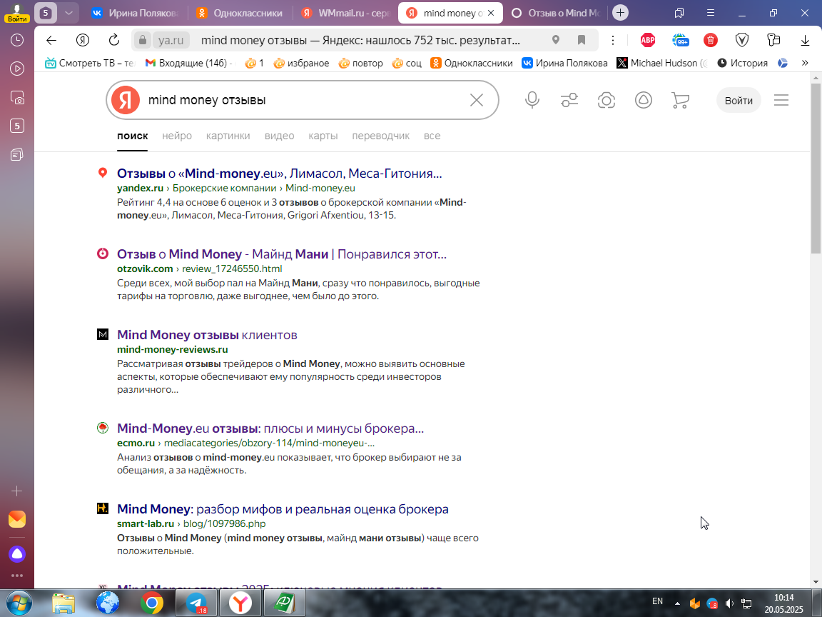This screenshot has width=822, height=617.
Task: Take screenshot with sidebar camera icon
Action: click(x=17, y=98)
